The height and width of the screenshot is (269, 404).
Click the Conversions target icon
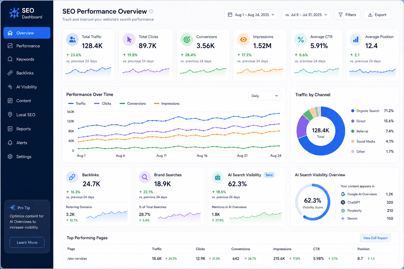click(x=187, y=40)
